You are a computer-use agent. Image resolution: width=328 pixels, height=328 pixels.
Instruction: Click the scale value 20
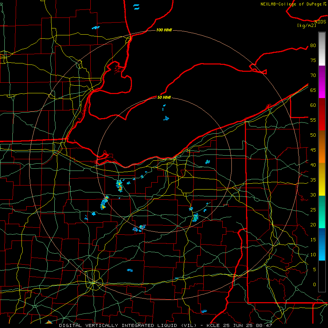(313, 225)
